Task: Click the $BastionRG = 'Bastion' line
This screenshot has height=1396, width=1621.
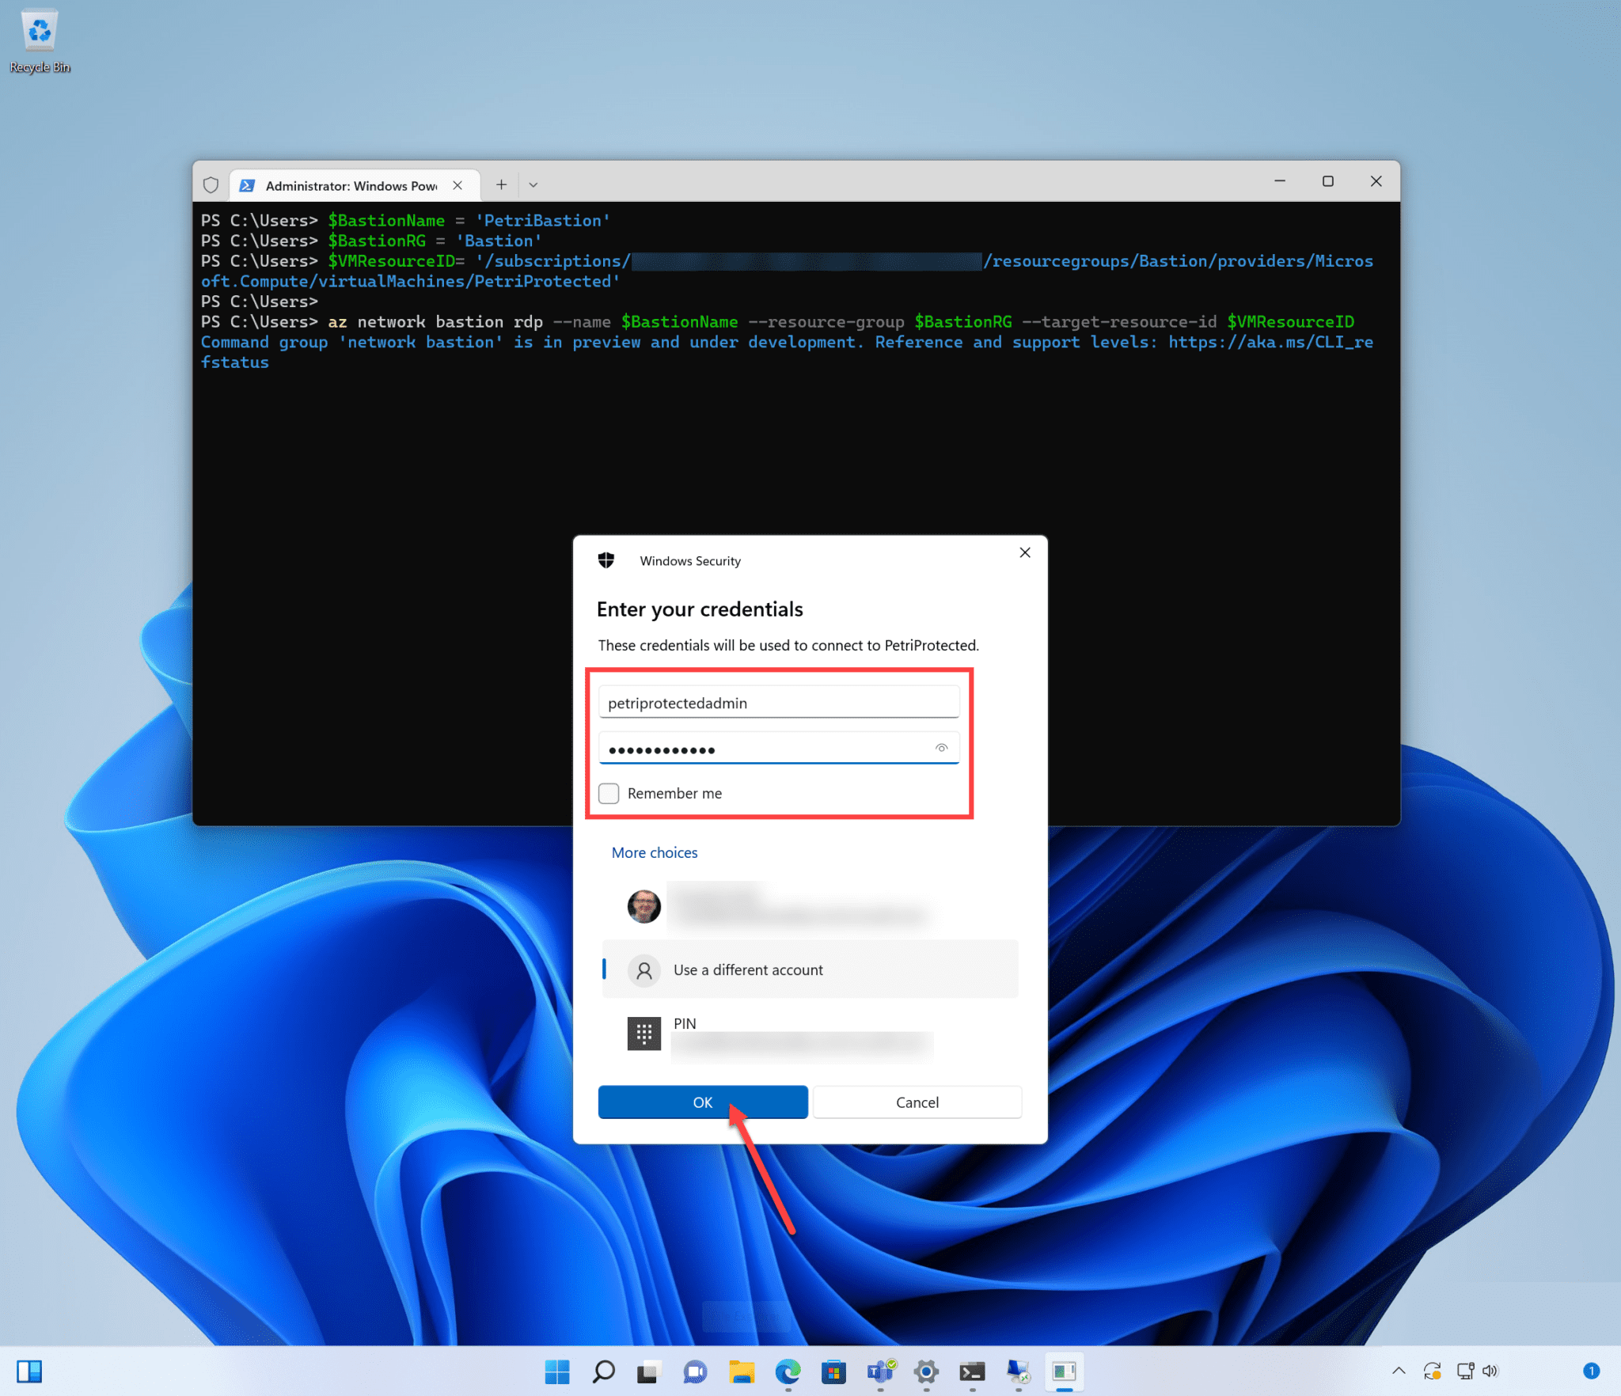Action: click(372, 241)
